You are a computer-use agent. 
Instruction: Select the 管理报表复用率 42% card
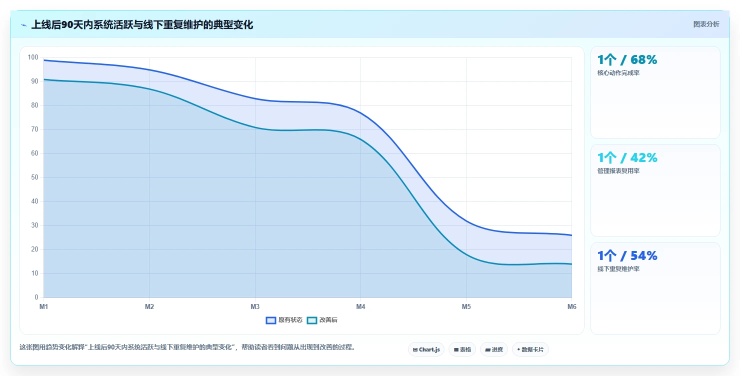[655, 190]
